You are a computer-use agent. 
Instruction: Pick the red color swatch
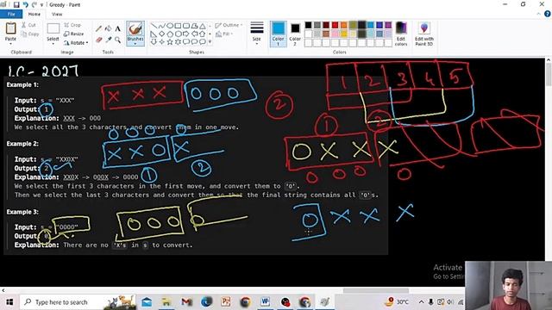pos(336,25)
